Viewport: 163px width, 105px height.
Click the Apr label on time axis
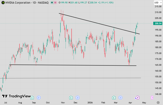(130, 103)
